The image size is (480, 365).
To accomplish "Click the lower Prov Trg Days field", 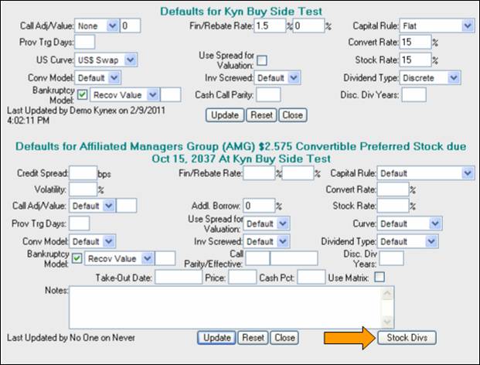I will pos(80,223).
